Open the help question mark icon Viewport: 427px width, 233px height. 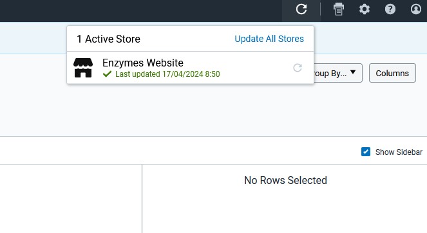point(390,9)
